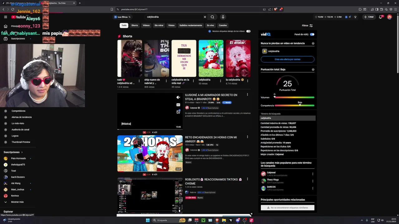Go to the YouTube home logo
The height and width of the screenshot is (224, 399).
click(18, 17)
